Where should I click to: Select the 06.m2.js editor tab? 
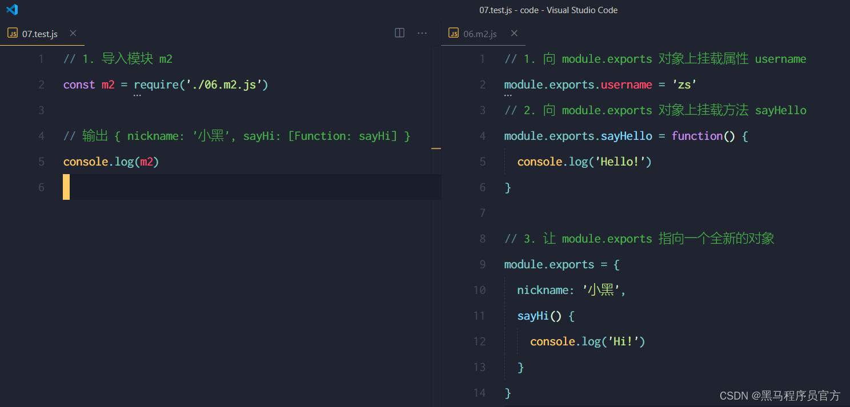pos(483,34)
